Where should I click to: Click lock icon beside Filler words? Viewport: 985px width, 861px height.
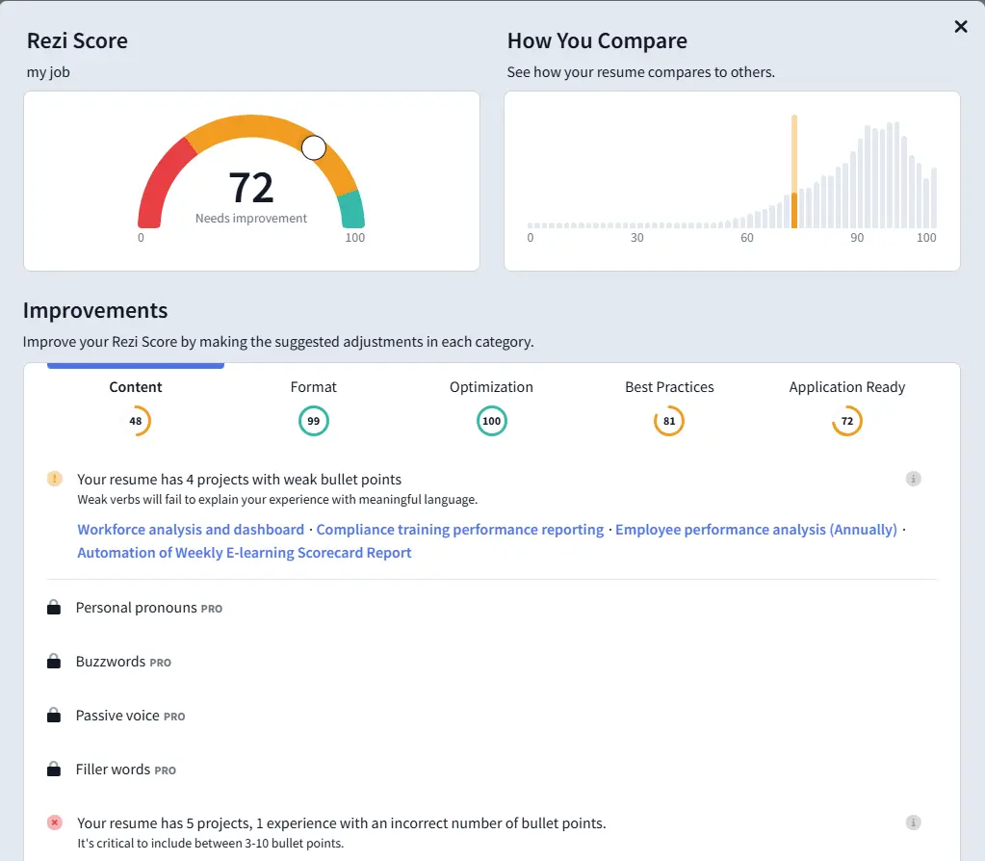tap(54, 770)
